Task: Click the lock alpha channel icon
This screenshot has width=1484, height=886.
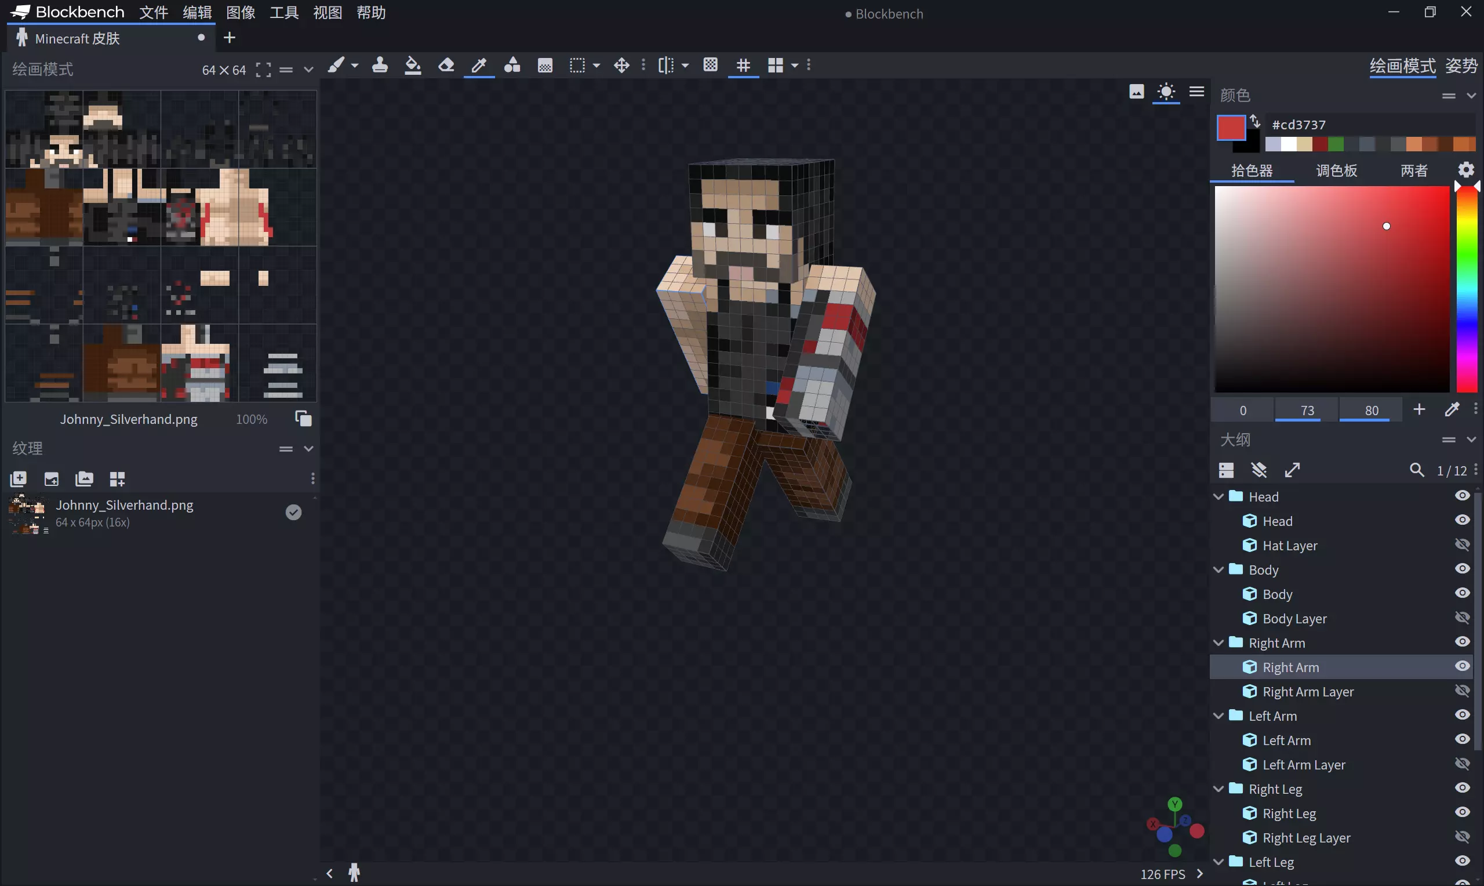Action: click(710, 65)
